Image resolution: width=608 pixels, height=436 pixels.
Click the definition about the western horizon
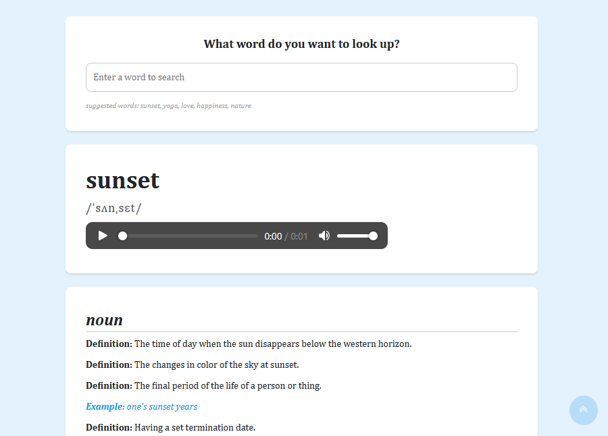tap(249, 344)
